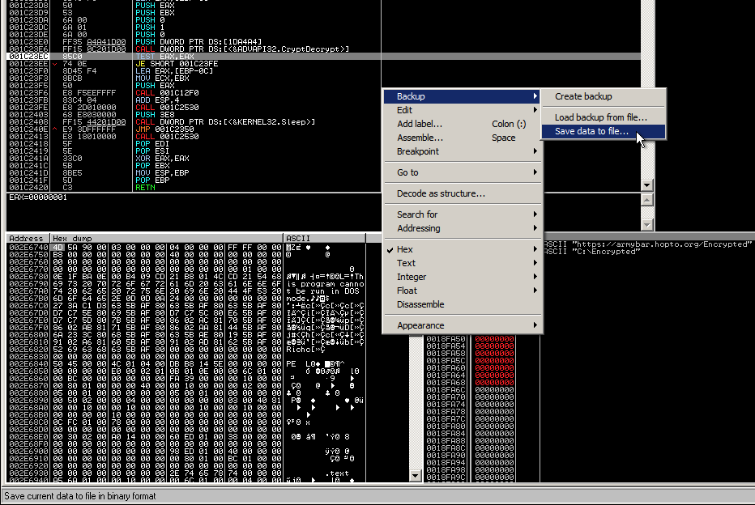
Task: Click the disassembly scrollbar down arrow
Action: pyautogui.click(x=646, y=185)
